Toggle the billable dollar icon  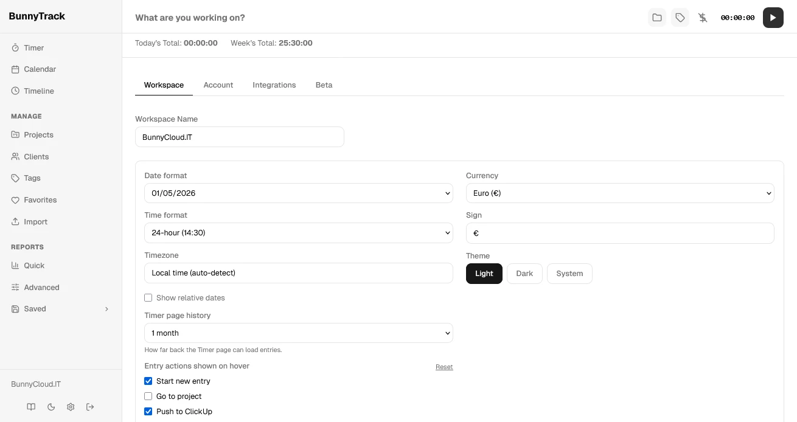pyautogui.click(x=703, y=18)
